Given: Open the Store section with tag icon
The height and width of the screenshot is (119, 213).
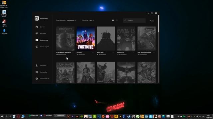Looking at the screenshot, I should pyautogui.click(x=41, y=33).
